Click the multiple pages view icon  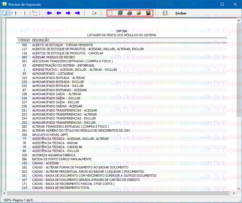[35, 13]
